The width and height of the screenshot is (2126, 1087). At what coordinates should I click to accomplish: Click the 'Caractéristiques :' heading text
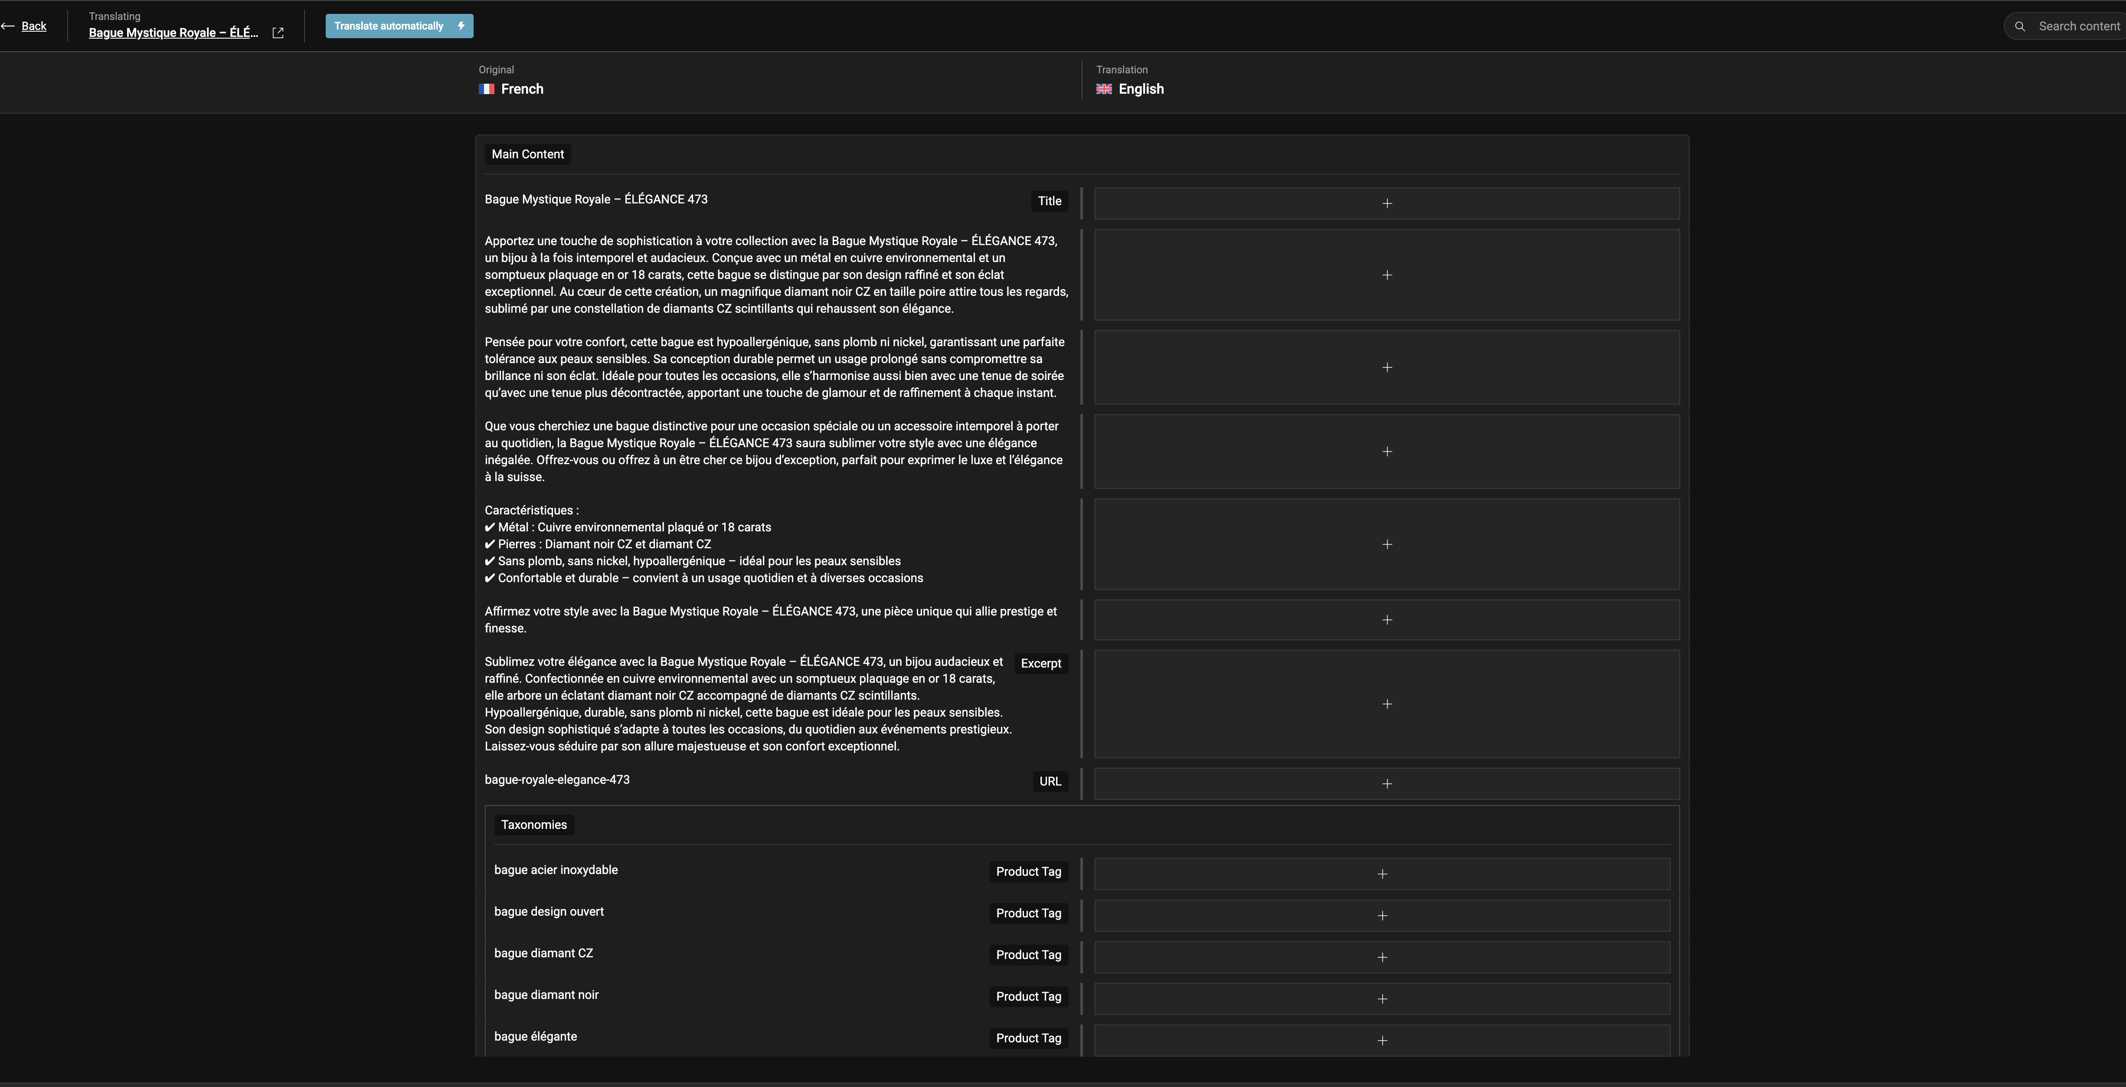(532, 511)
